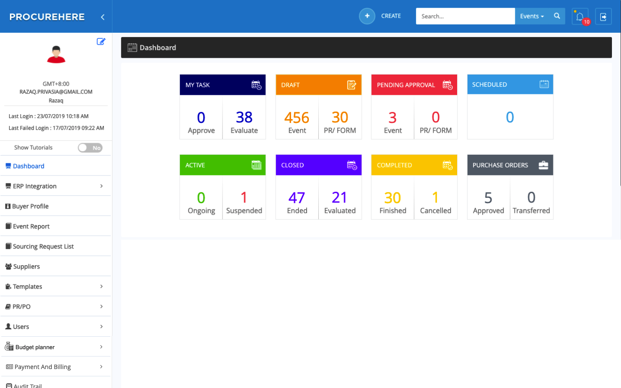Open the Scheduled count 0
Viewport: 621px width, 388px height.
click(x=510, y=117)
